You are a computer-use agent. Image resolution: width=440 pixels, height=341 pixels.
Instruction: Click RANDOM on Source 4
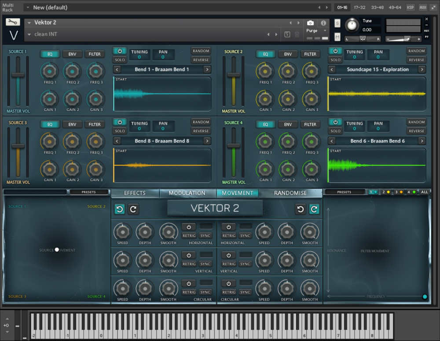[x=416, y=122]
